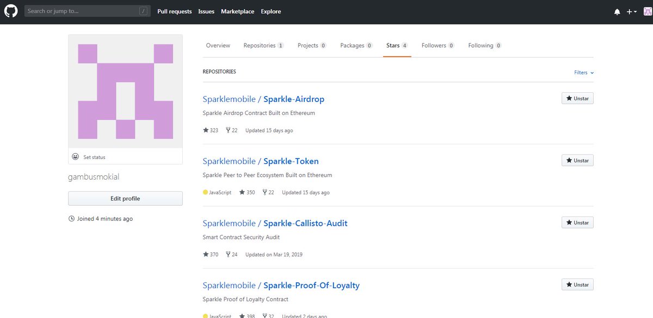This screenshot has height=318, width=653.
Task: Unstar the Sparkle-Token repository
Action: click(x=577, y=160)
